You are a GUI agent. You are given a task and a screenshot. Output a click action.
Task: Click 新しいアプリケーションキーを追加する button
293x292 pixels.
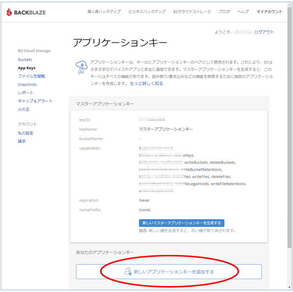169,271
